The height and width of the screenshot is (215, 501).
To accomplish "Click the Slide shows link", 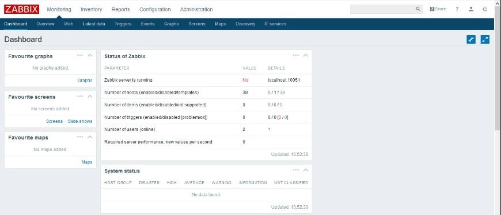I will 80,121.
